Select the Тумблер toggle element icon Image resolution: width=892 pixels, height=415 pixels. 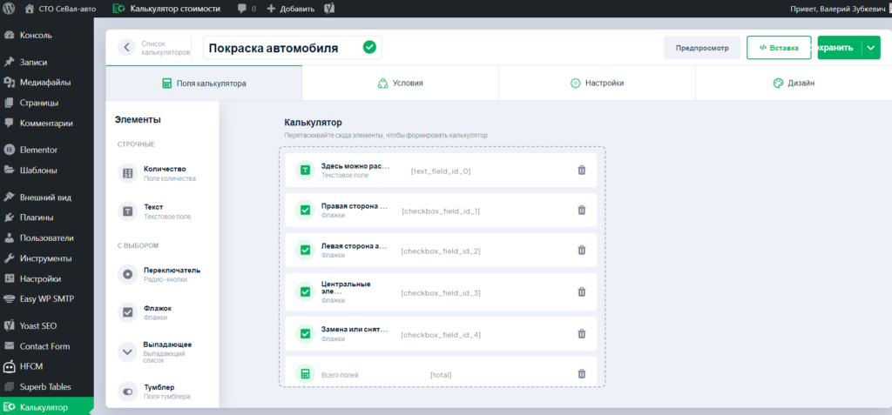[x=127, y=392]
